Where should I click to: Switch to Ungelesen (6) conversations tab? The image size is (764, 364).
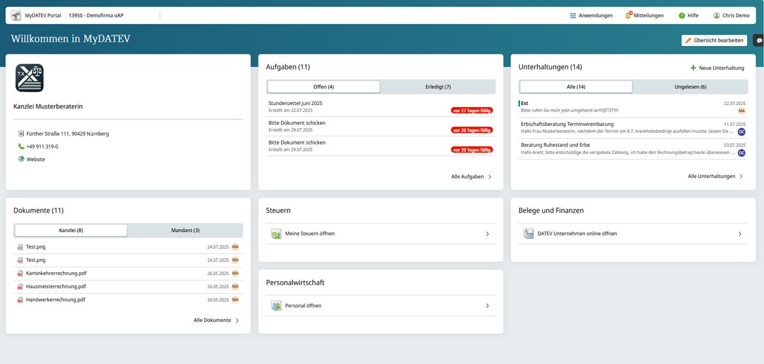(x=690, y=87)
